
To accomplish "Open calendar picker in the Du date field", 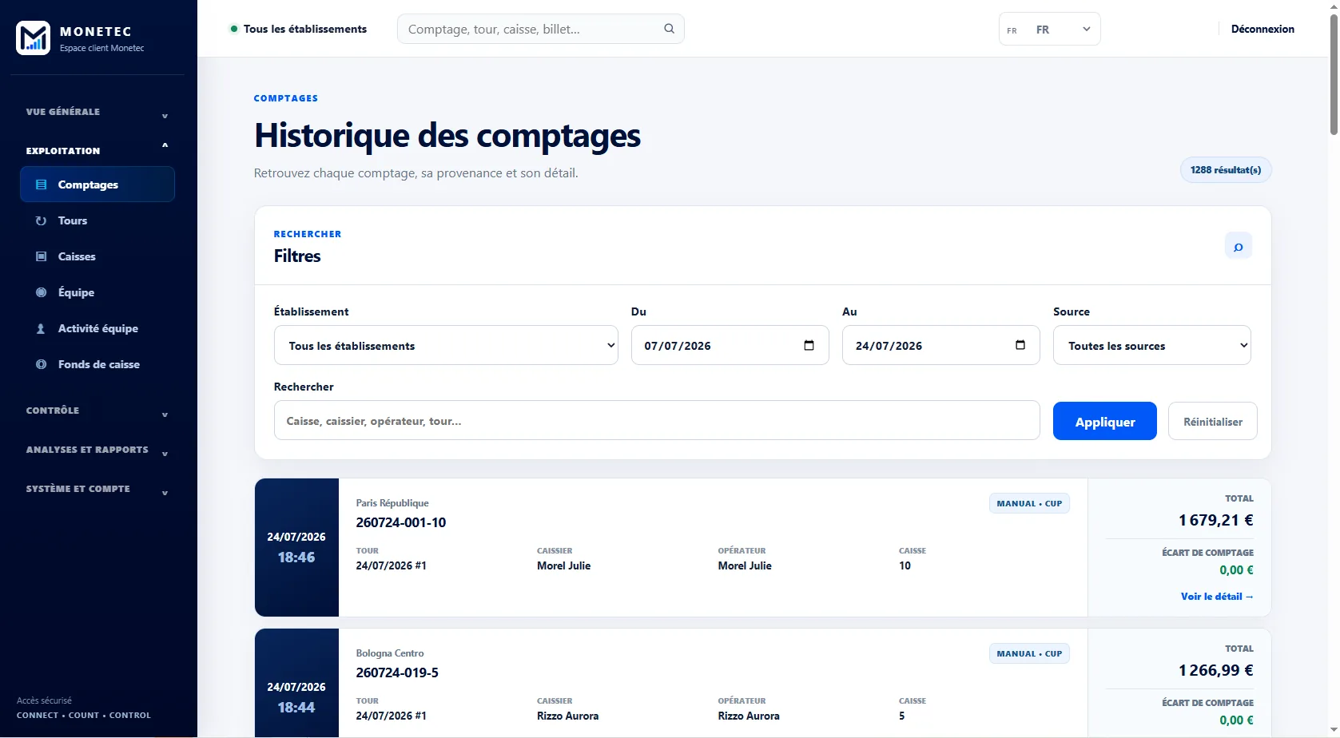I will (809, 345).
